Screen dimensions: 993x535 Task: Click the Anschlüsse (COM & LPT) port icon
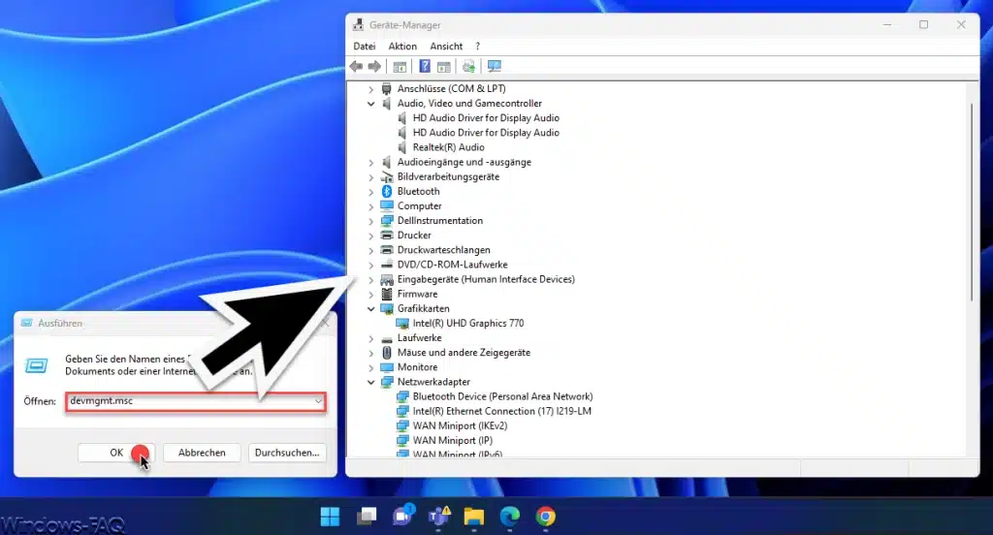tap(387, 88)
